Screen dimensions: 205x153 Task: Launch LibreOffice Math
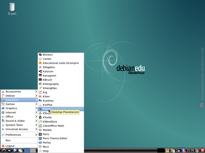click(x=61, y=126)
